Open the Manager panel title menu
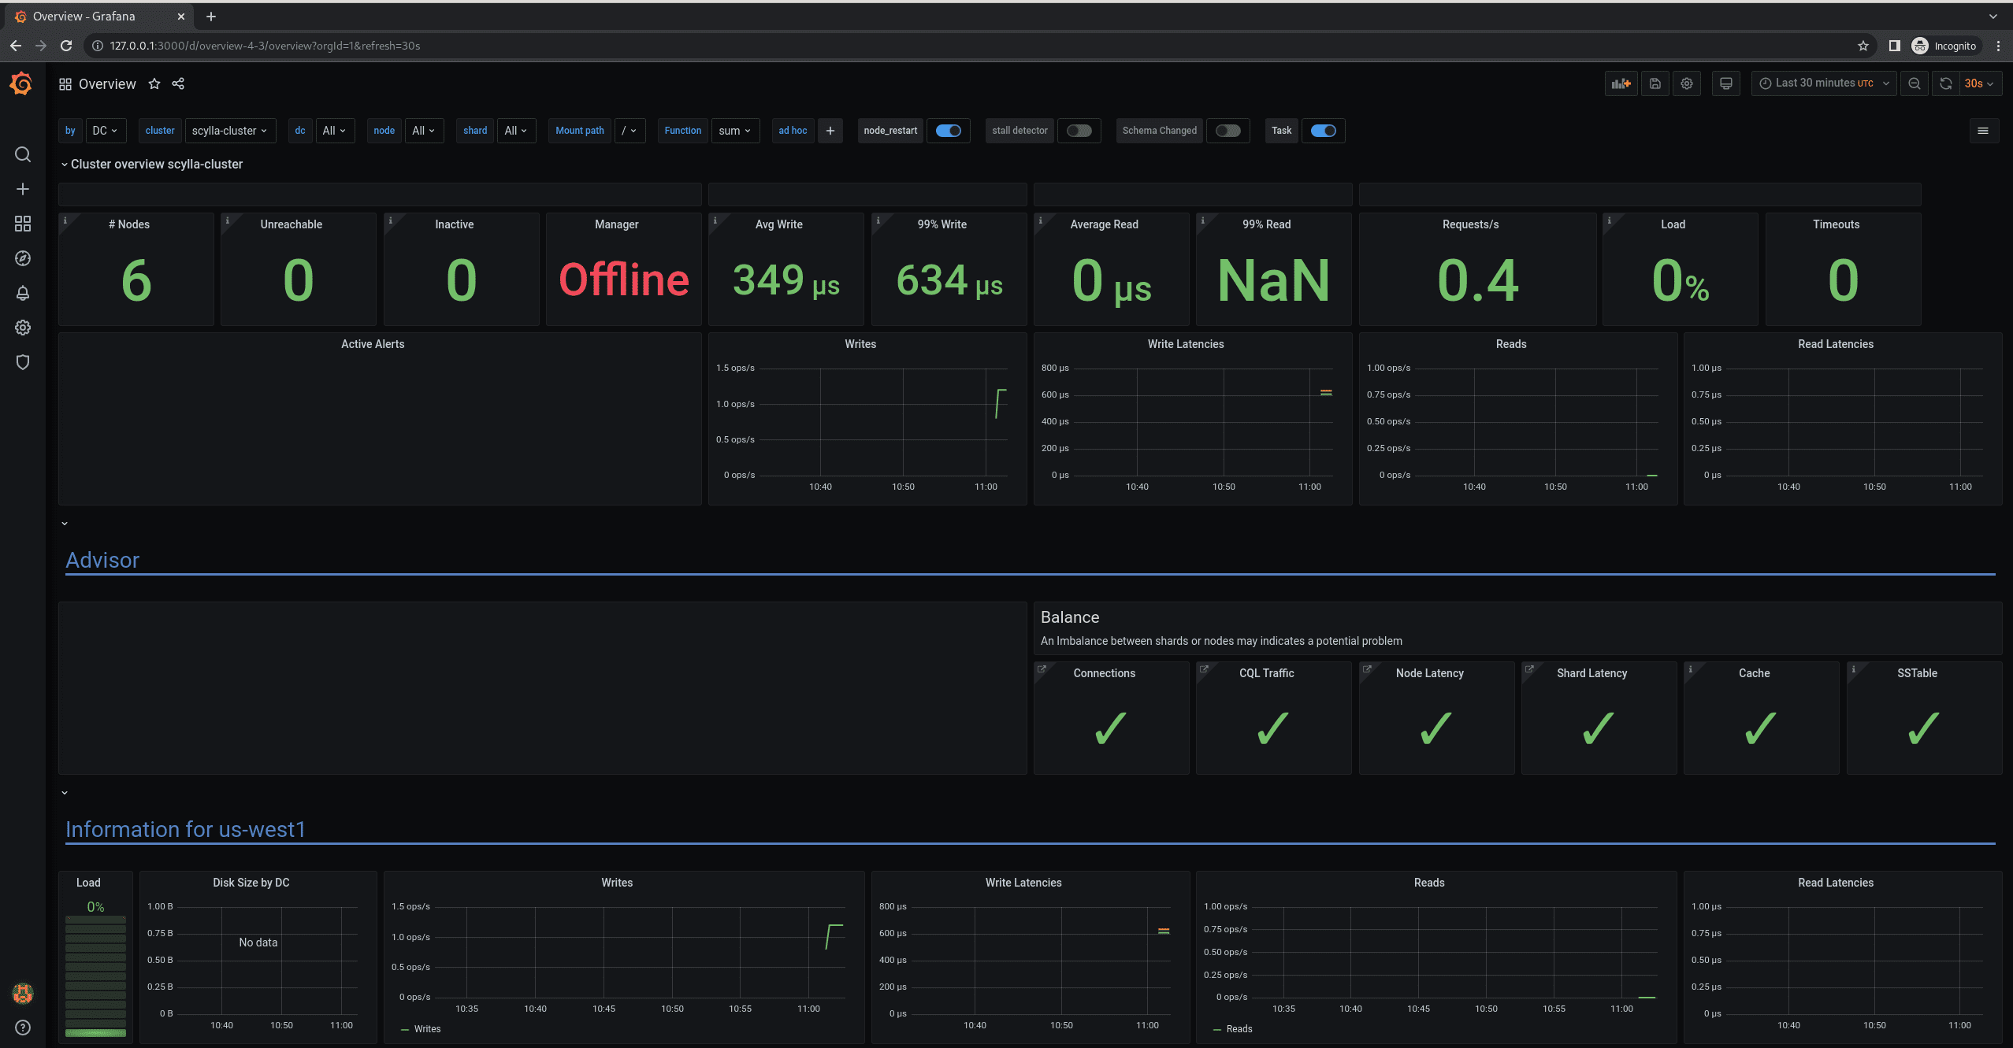The height and width of the screenshot is (1048, 2013). click(x=617, y=224)
